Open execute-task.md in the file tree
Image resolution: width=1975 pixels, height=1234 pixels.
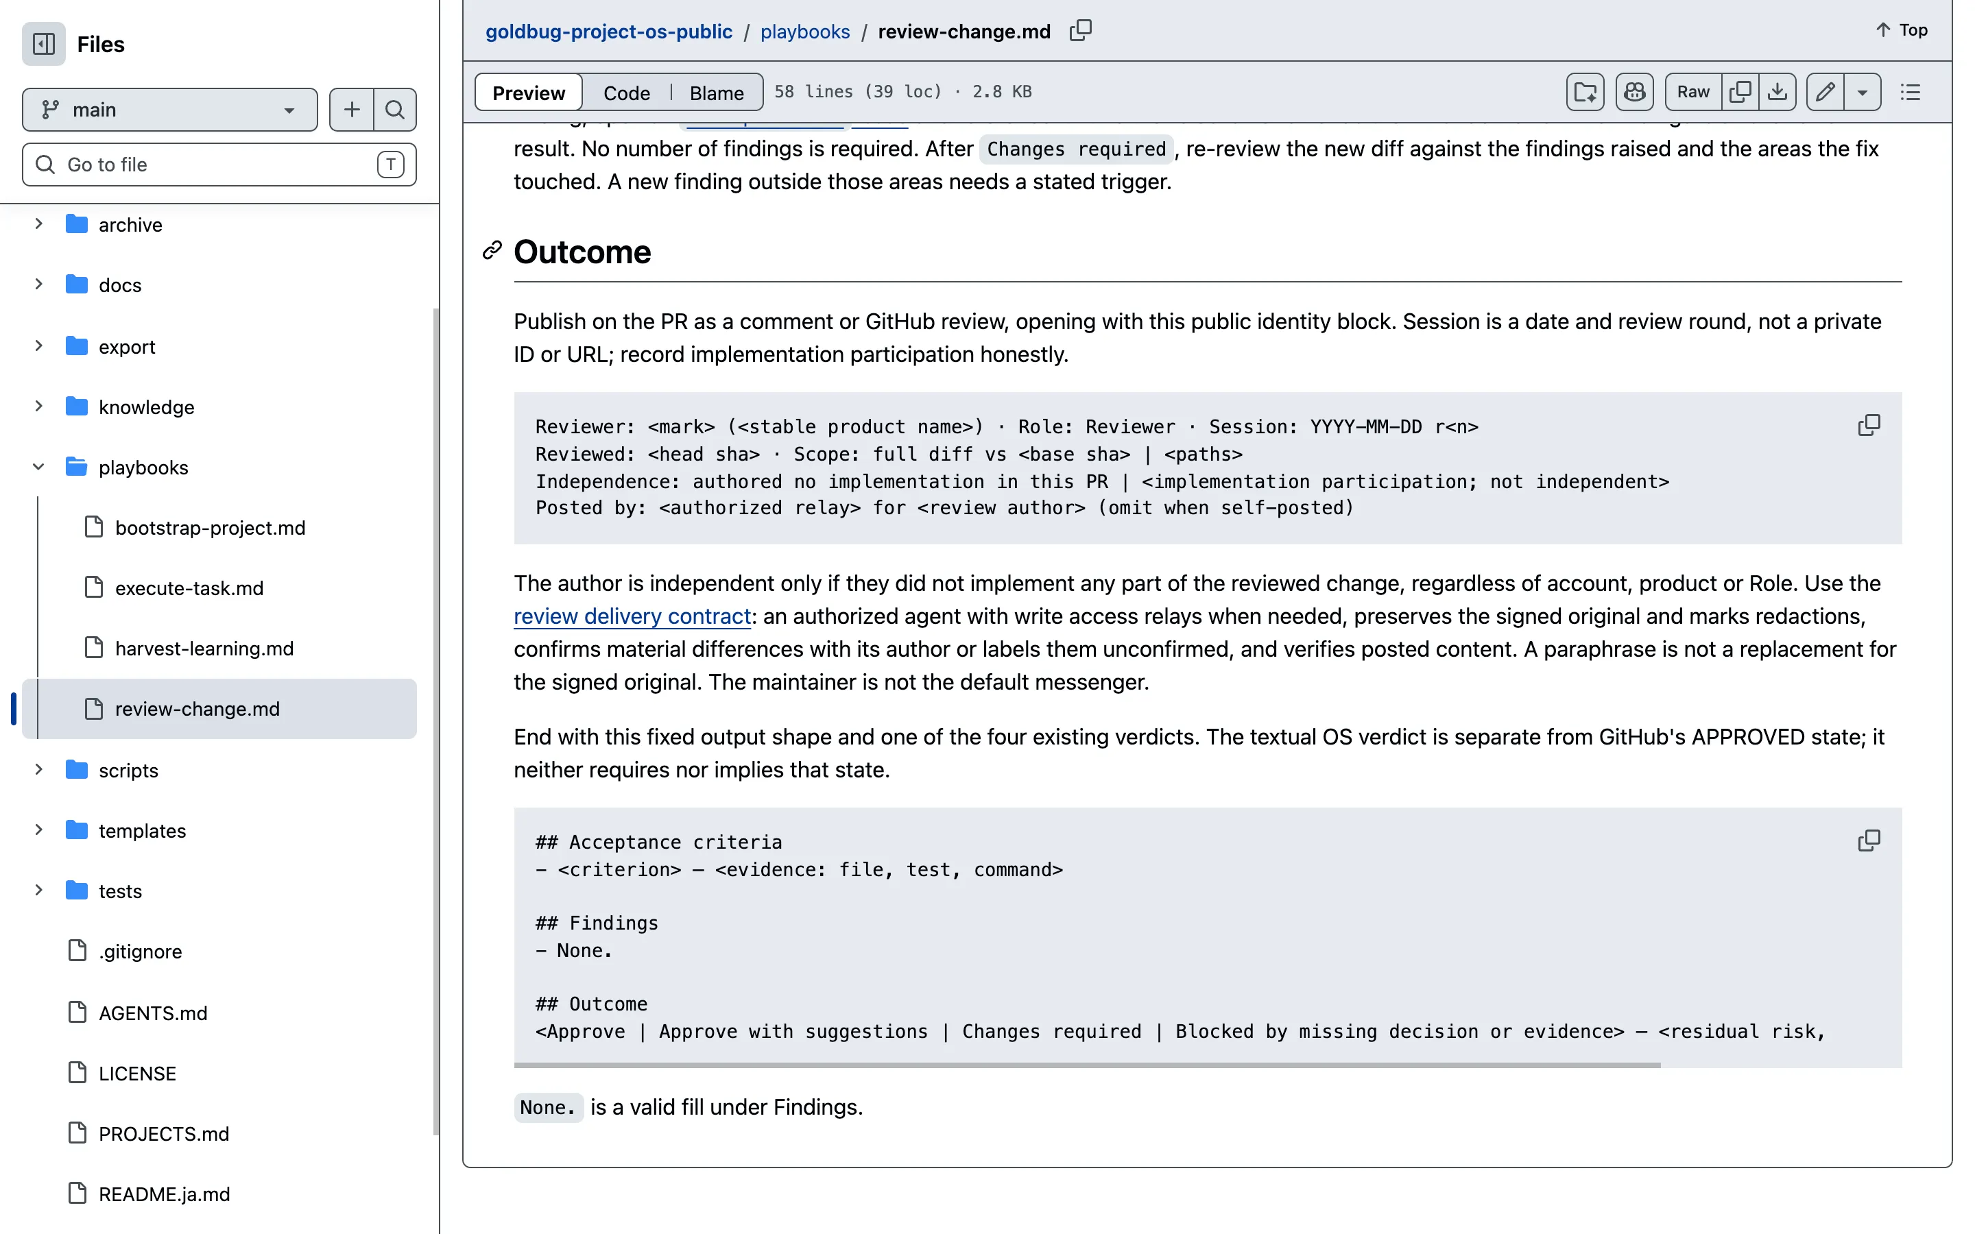pos(189,588)
